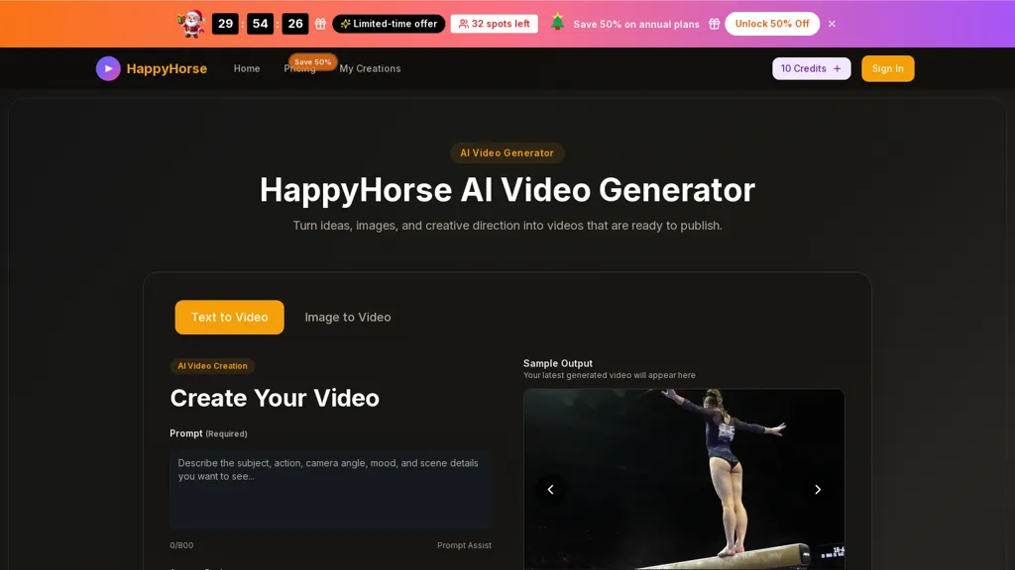Click the AI Video Generator badge
This screenshot has height=570, width=1015.
point(507,153)
